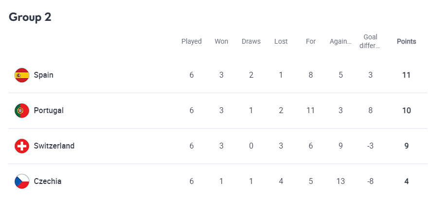Select the Czechia team name
Image resolution: width=429 pixels, height=199 pixels.
pyautogui.click(x=47, y=182)
